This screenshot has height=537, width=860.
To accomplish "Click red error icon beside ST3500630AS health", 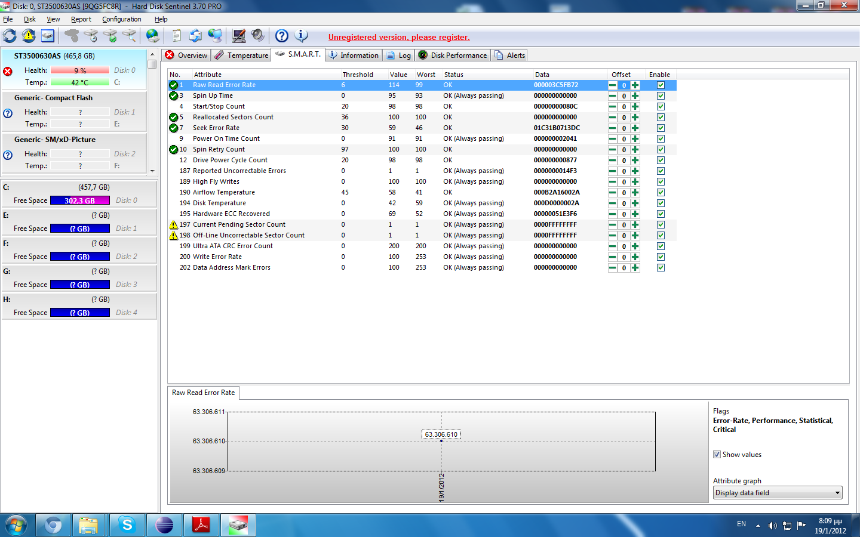I will click(8, 71).
